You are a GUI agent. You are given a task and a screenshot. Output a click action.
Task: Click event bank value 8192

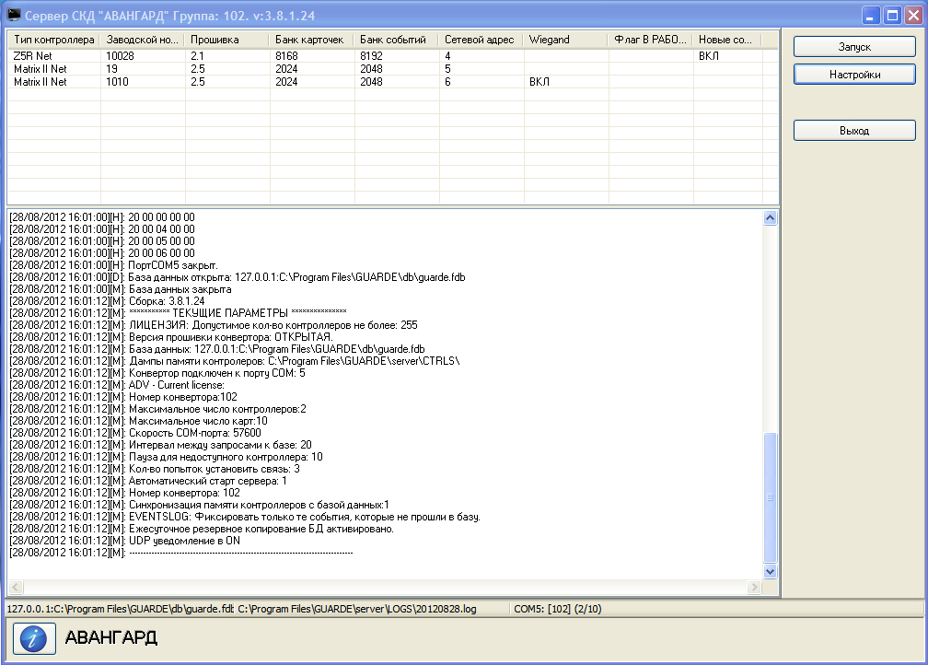[x=371, y=55]
